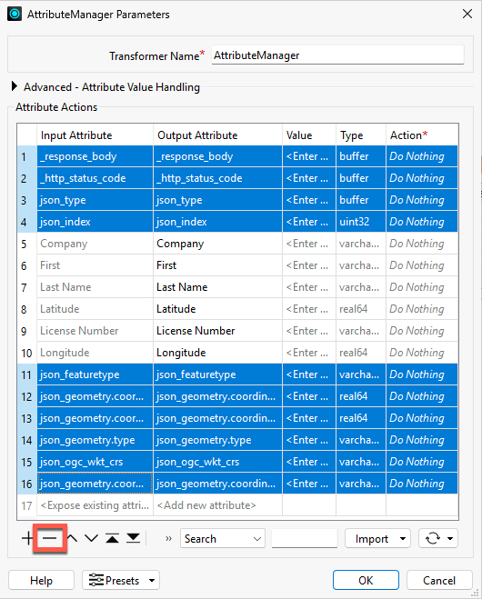Click the Input Attribute column header

pos(95,135)
